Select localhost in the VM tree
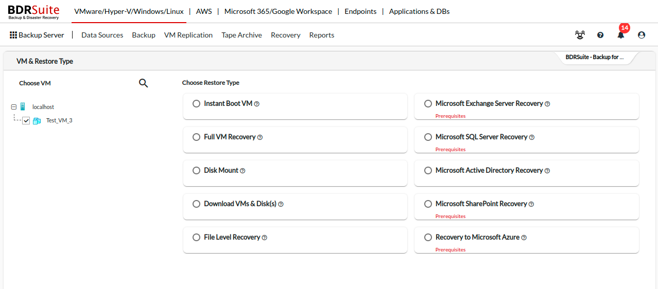658x289 pixels. tap(43, 107)
